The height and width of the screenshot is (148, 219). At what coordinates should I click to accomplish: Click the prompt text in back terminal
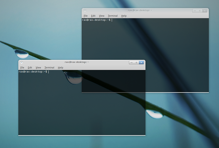96,20
